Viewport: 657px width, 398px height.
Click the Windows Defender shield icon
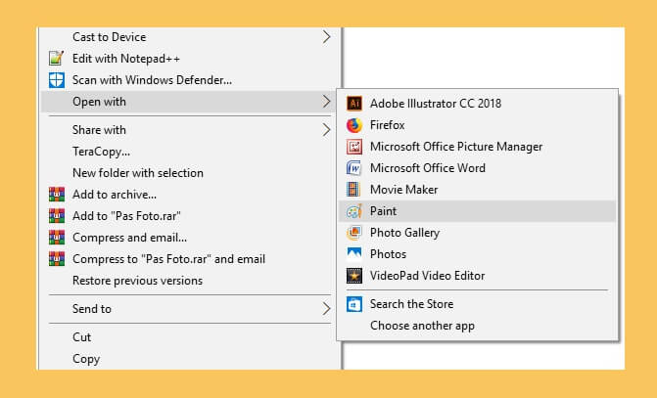point(56,80)
